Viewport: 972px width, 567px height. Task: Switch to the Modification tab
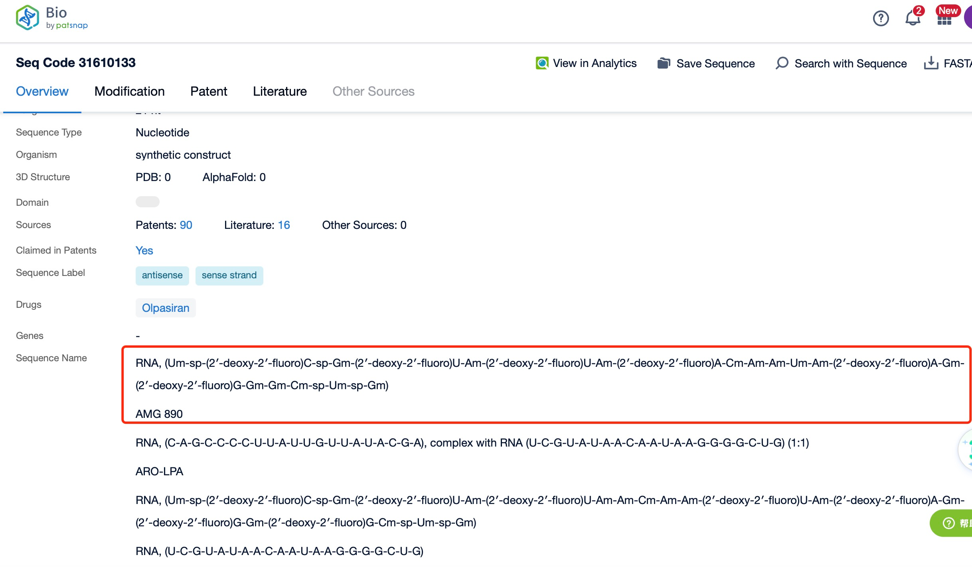tap(129, 91)
